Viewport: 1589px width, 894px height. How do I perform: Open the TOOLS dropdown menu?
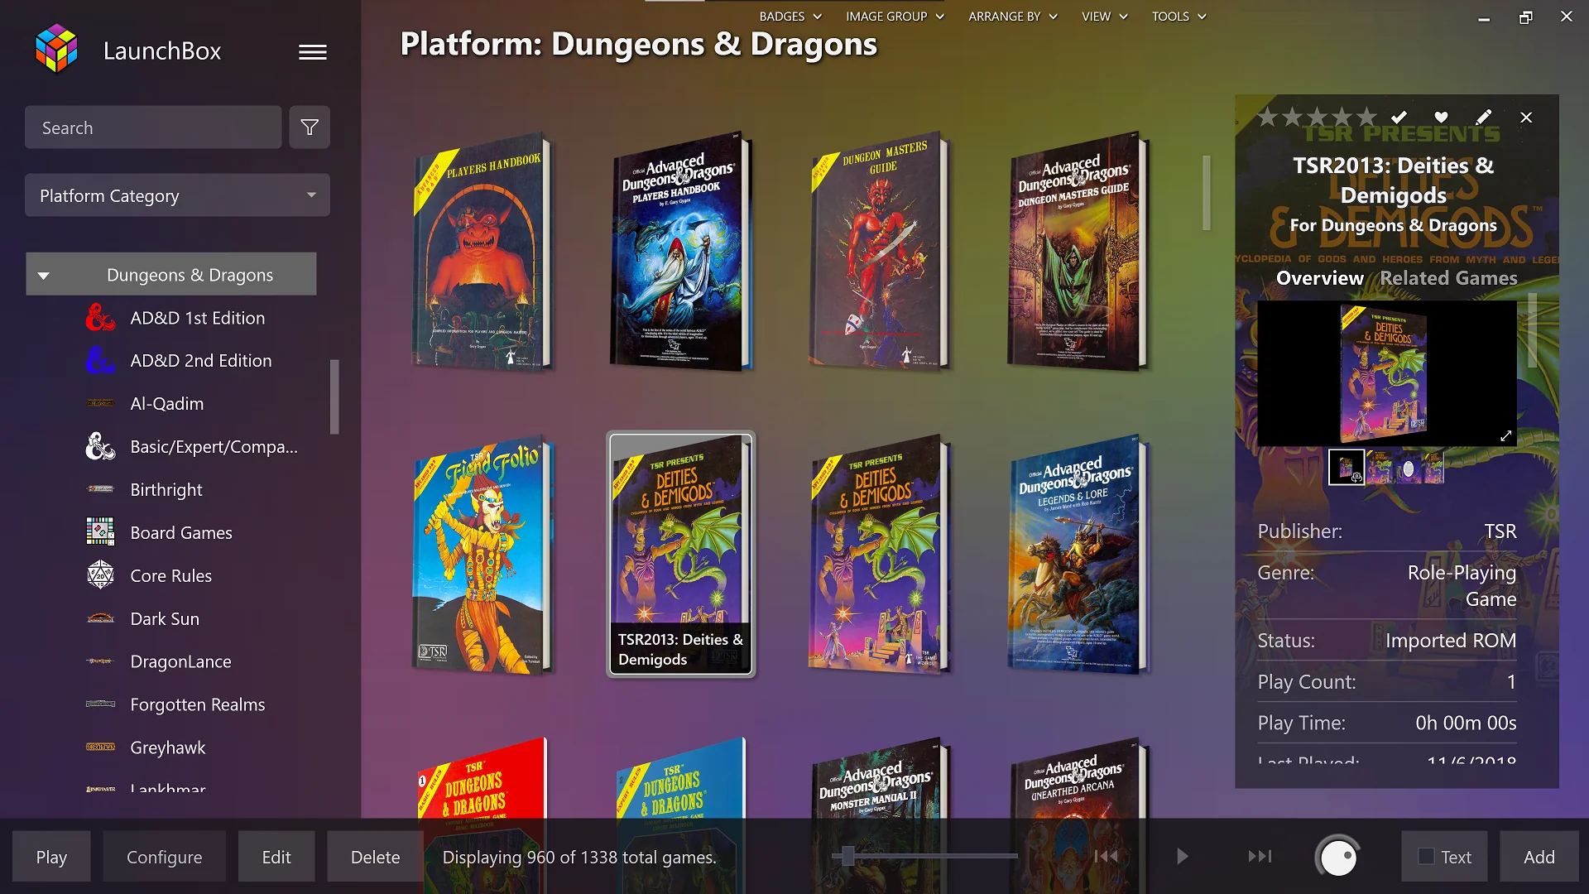point(1179,17)
